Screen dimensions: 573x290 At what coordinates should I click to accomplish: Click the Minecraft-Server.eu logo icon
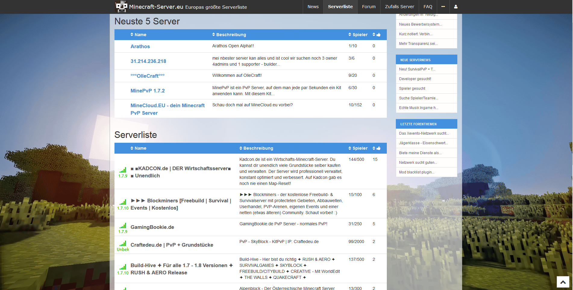(x=121, y=7)
